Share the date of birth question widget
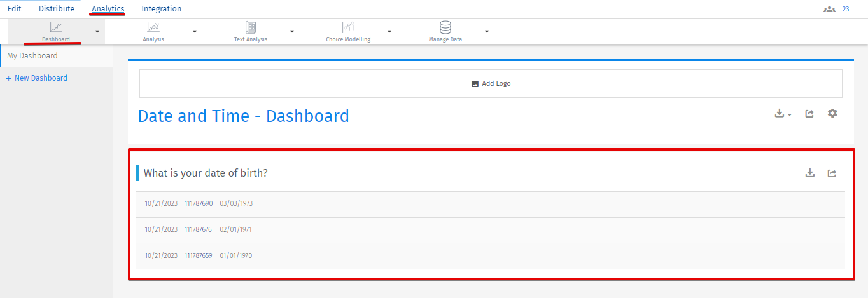 click(x=832, y=173)
